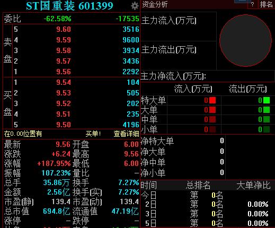
Task: Select buy level 4 price 9.51
Action: pos(64,114)
